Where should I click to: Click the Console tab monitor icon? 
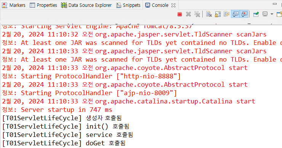147,5
